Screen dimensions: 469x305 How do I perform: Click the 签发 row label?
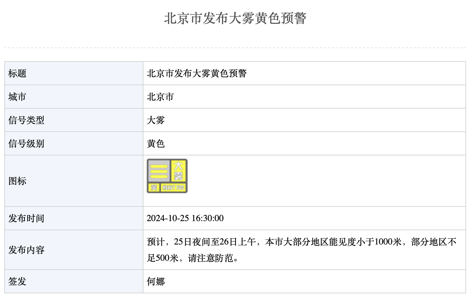17,282
